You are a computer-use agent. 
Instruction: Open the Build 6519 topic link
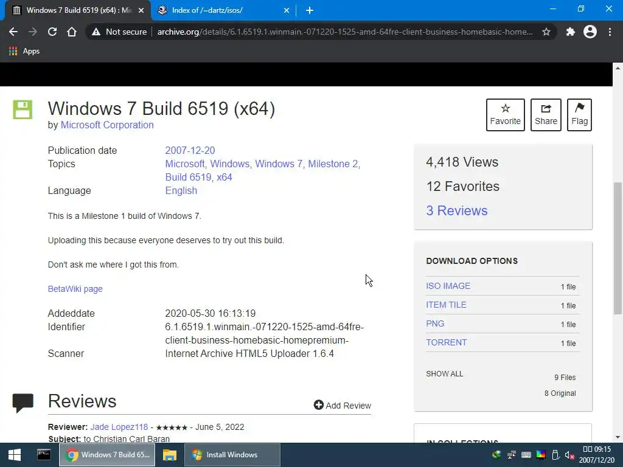(x=189, y=177)
